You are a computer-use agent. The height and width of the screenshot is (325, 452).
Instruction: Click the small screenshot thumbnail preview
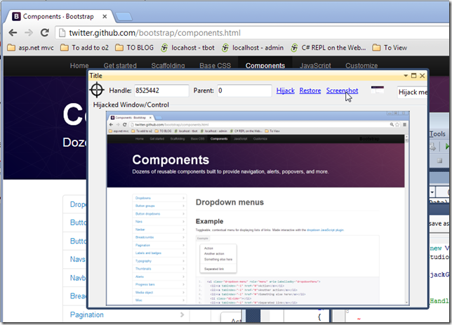(378, 90)
